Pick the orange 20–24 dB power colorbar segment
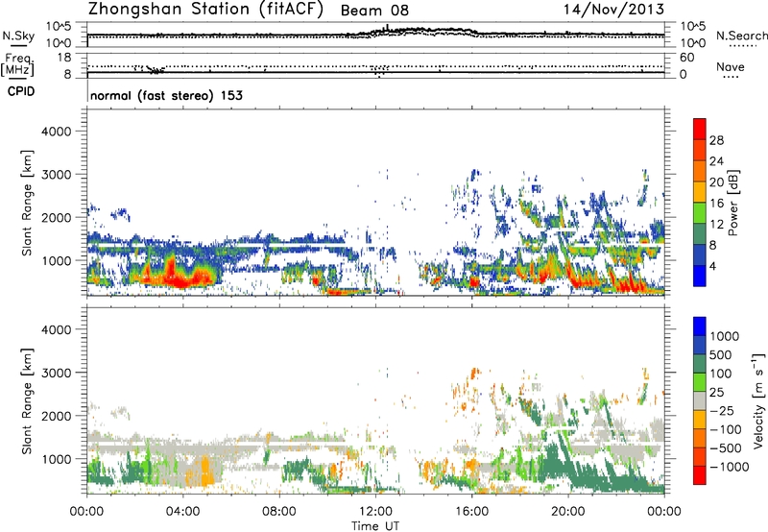This screenshot has width=768, height=532. tap(700, 171)
